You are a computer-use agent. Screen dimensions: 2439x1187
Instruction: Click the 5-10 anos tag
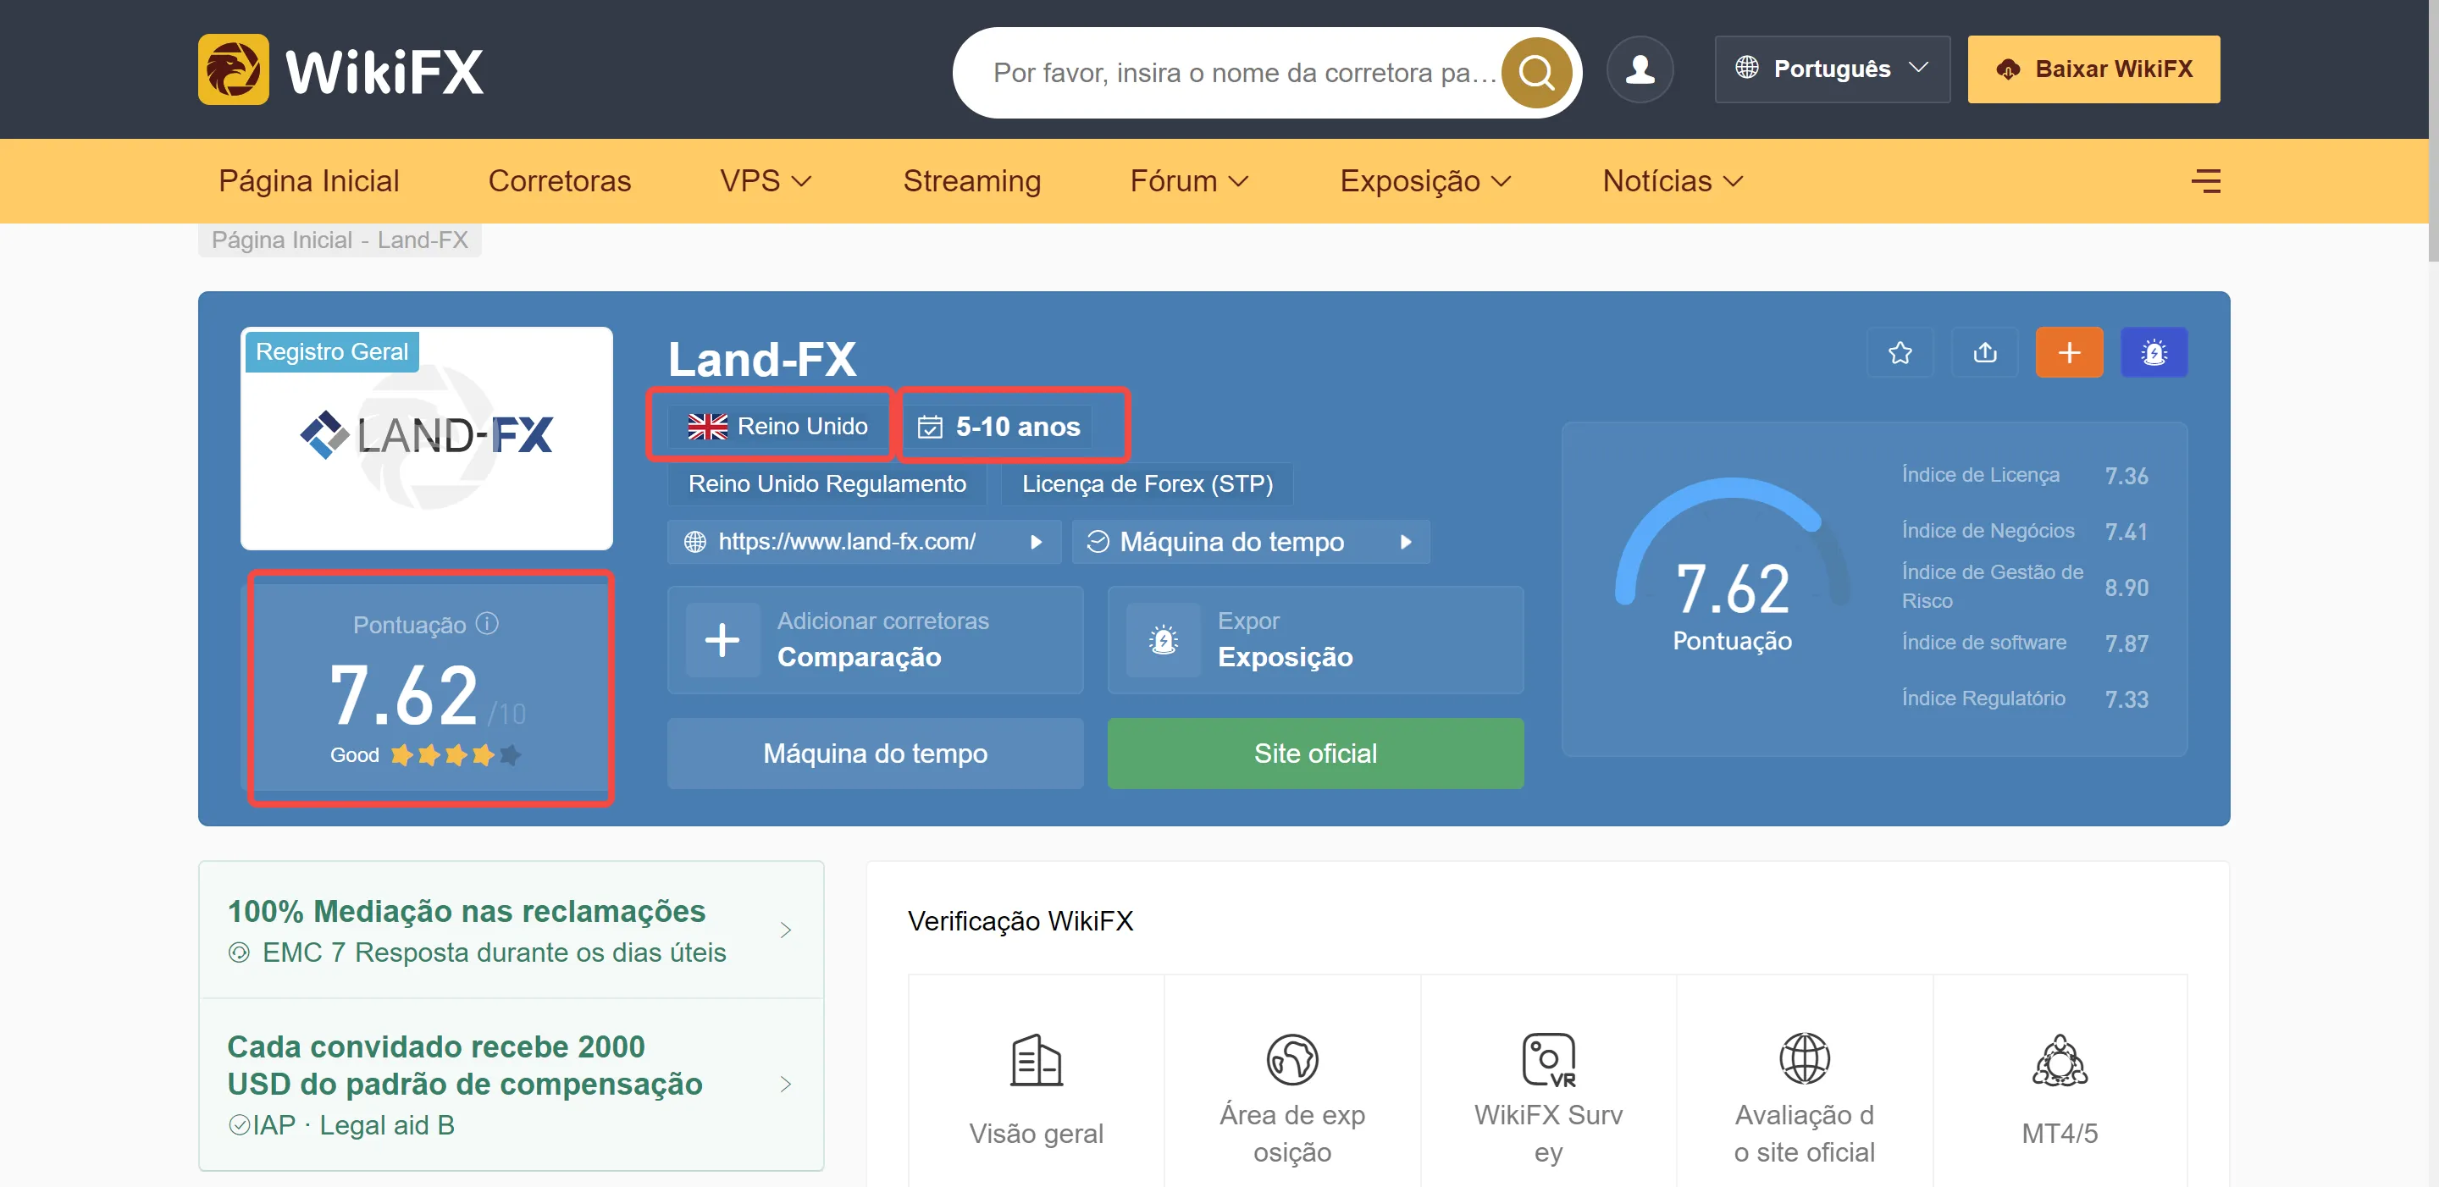coord(998,426)
